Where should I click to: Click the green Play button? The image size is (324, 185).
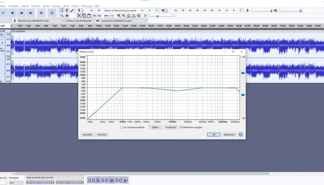(x=3, y=13)
